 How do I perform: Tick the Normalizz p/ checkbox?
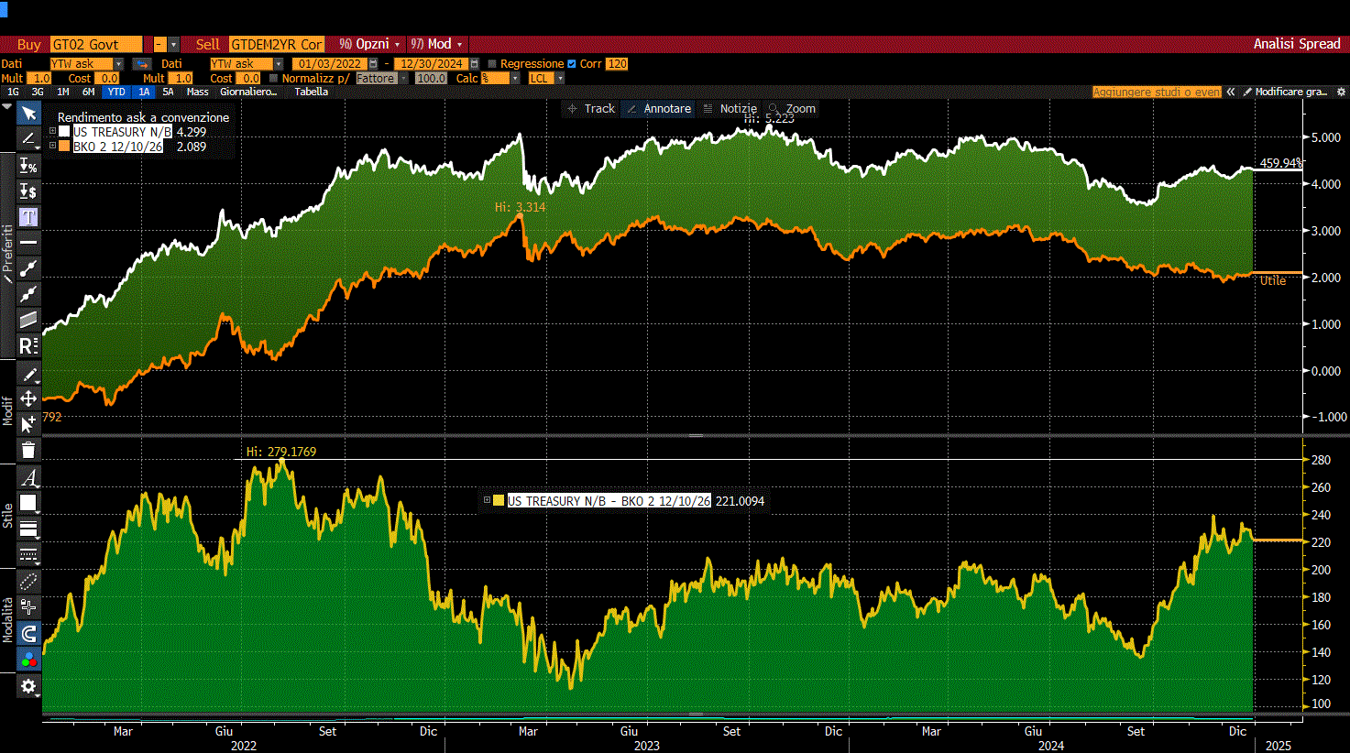pos(273,79)
